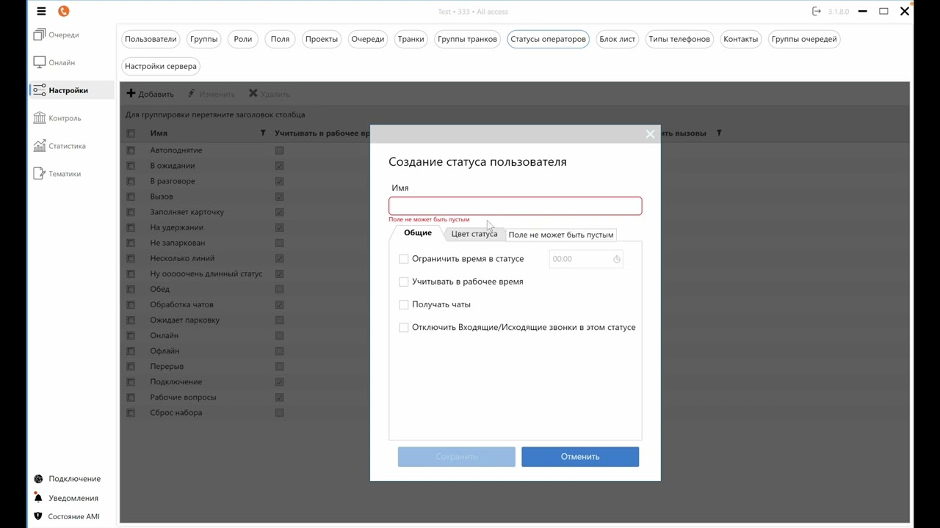Click the Статистика chart icon in the sidebar
Screen dimensions: 940x528
pos(40,146)
